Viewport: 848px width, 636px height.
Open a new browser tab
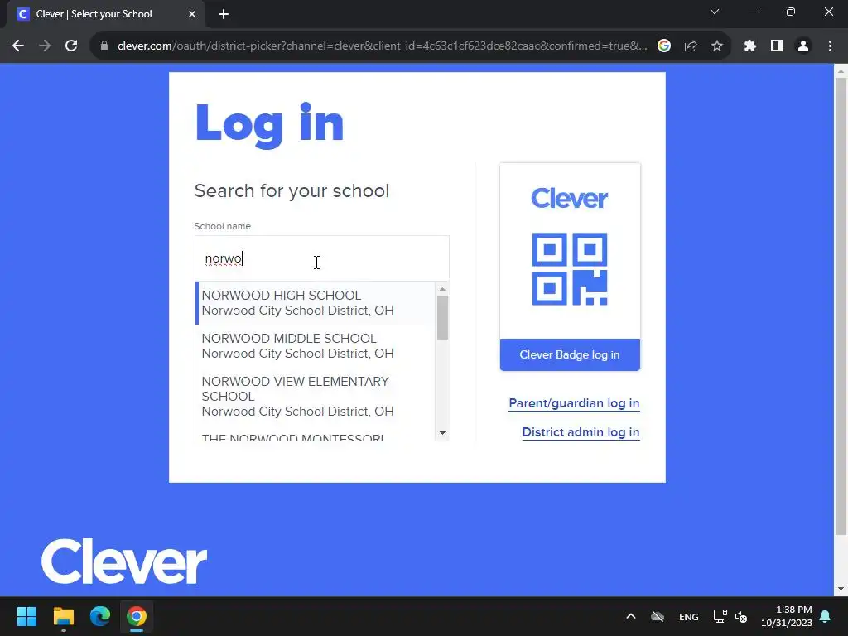(224, 14)
